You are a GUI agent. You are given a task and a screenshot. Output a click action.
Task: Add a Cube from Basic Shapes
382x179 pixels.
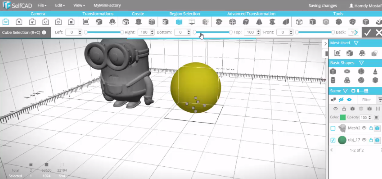pos(333,71)
